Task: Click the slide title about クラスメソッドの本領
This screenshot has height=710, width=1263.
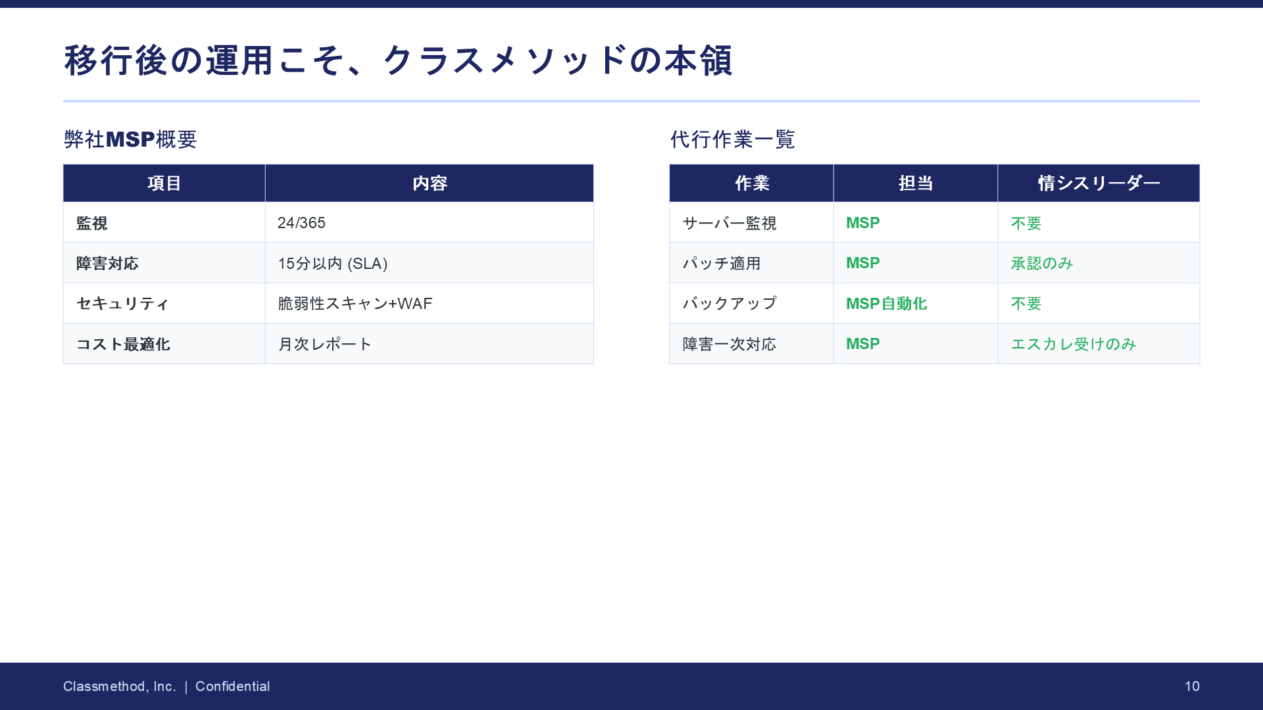Action: click(x=398, y=60)
